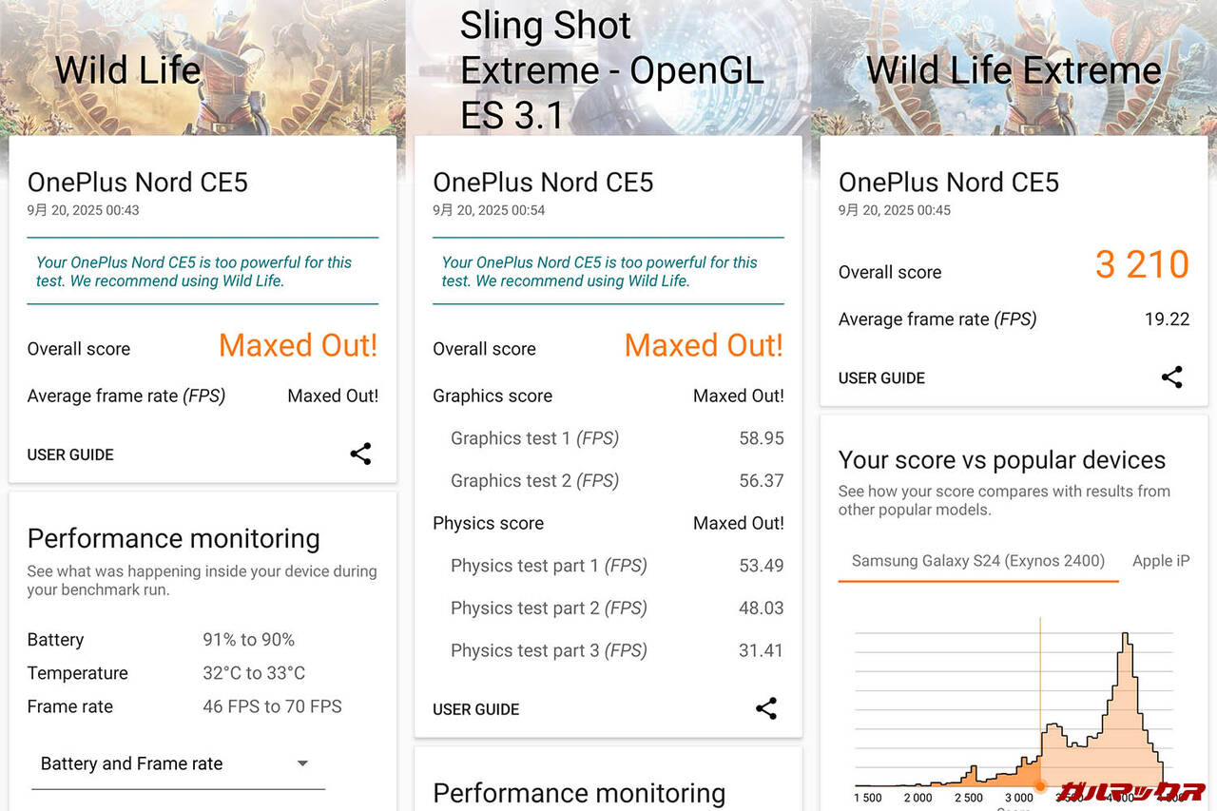Click the Wild Life Extreme banner title

(1014, 70)
